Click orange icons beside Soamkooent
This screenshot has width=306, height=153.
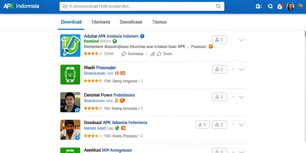pyautogui.click(x=120, y=100)
